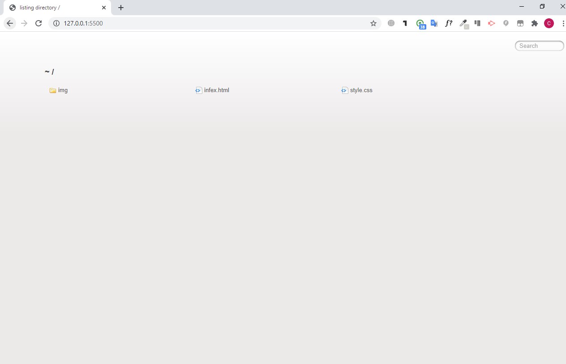Open the black number 1 extension
Screen dimensions: 566x364
point(405,23)
